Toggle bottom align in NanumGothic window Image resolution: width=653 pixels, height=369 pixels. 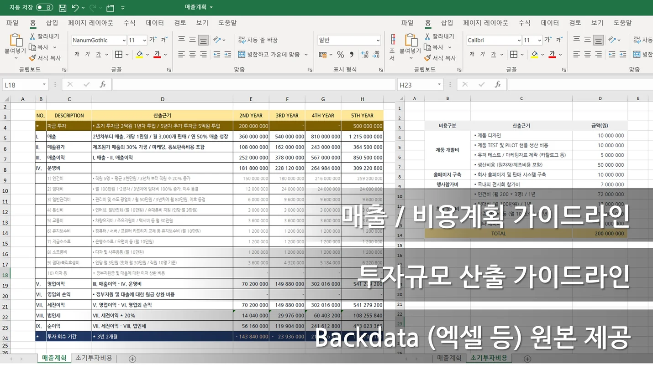pyautogui.click(x=203, y=40)
